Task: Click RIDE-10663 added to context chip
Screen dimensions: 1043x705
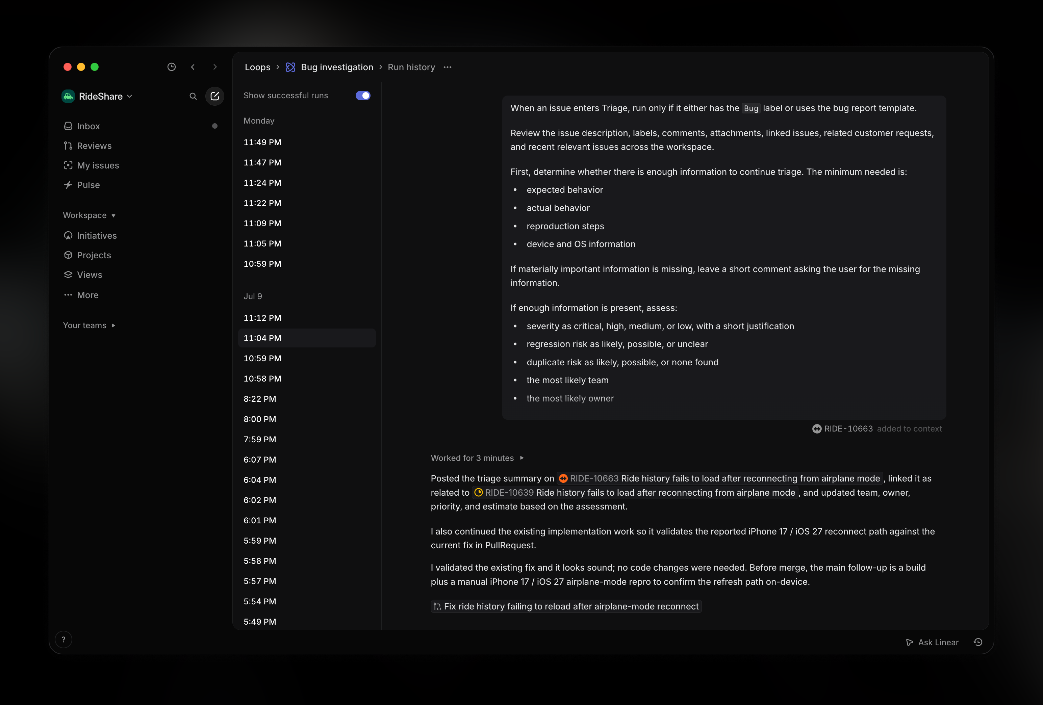Action: tap(877, 428)
